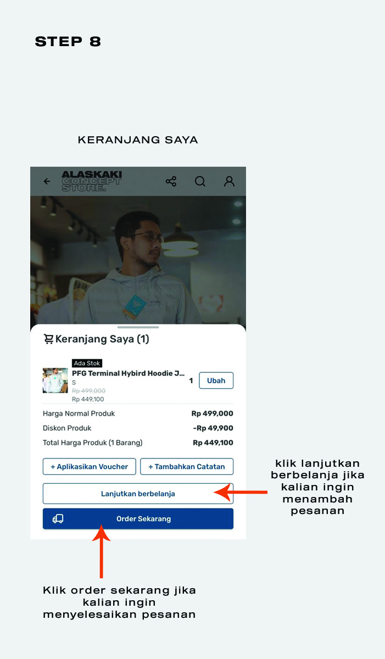Image resolution: width=385 pixels, height=659 pixels.
Task: Choose Lanjutkan berbelanja
Action: pyautogui.click(x=138, y=494)
